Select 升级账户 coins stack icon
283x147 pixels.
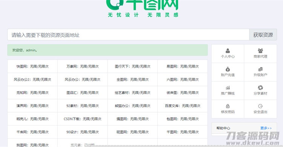[x=260, y=69]
